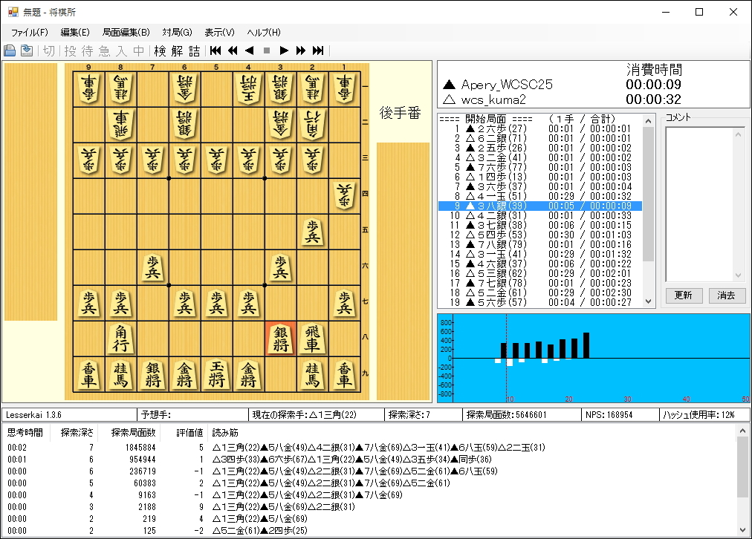Fast-forward through the moves
Image resolution: width=752 pixels, height=539 pixels.
click(301, 50)
